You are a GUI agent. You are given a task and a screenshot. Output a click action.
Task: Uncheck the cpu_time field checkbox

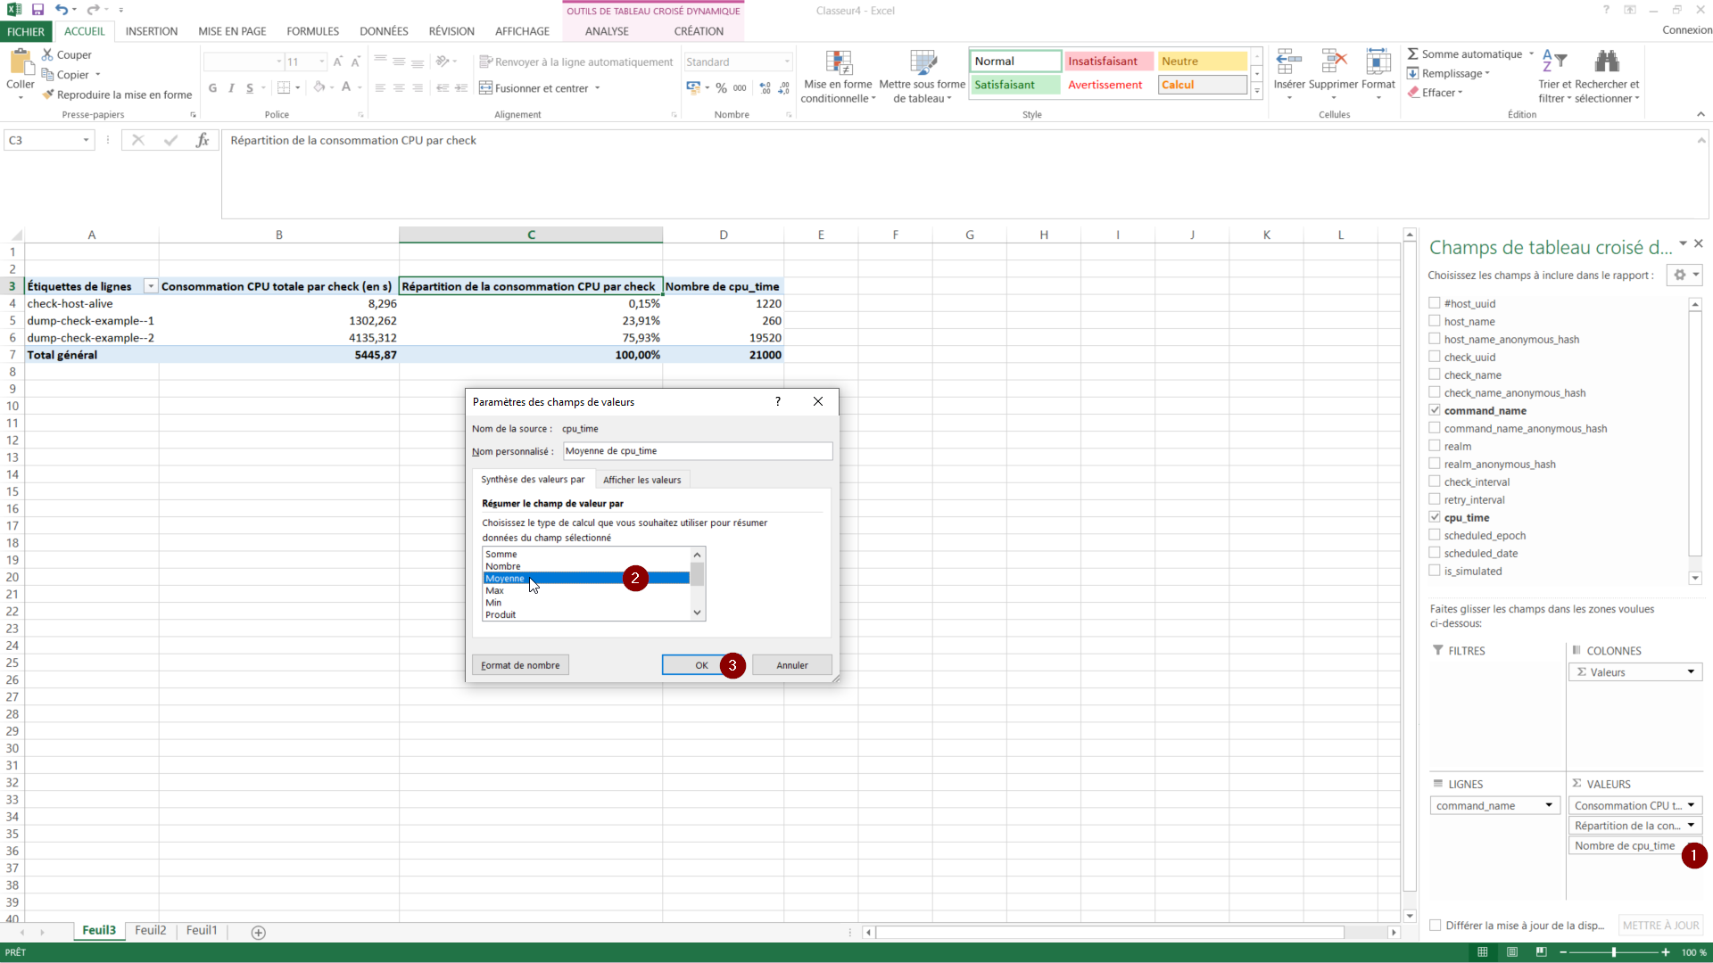(x=1435, y=517)
